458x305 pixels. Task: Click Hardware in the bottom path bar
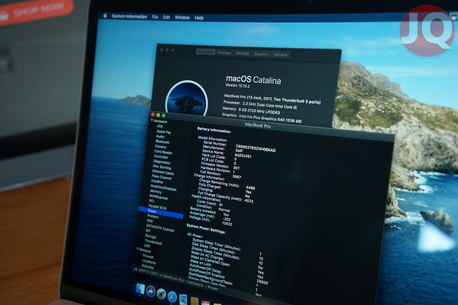[195, 284]
